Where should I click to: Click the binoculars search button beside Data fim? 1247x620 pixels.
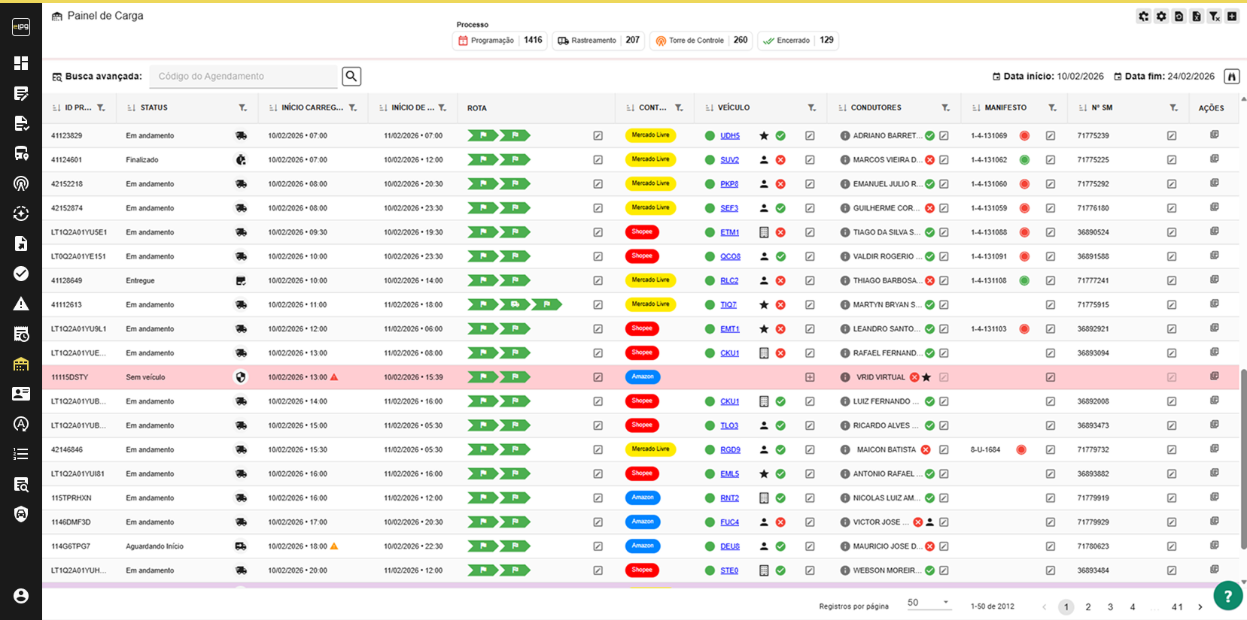(x=1231, y=77)
